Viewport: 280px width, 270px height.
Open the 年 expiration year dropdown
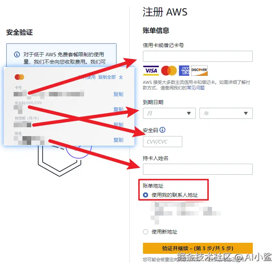pyautogui.click(x=226, y=113)
